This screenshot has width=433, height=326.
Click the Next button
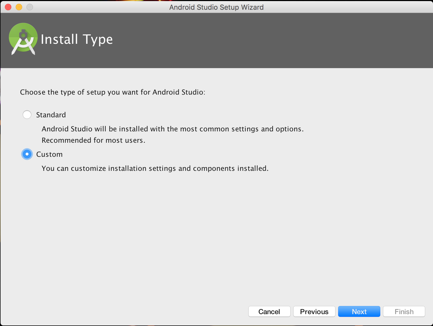tap(359, 311)
